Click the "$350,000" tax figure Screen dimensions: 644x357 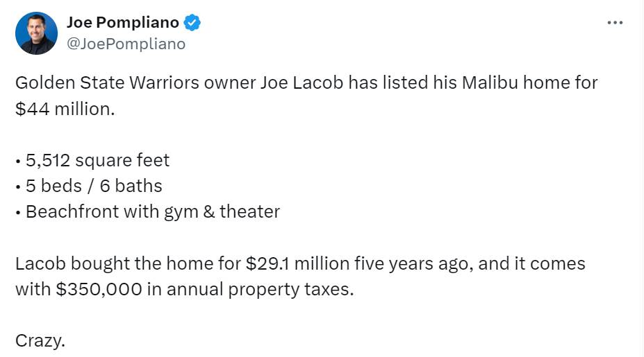coord(99,289)
